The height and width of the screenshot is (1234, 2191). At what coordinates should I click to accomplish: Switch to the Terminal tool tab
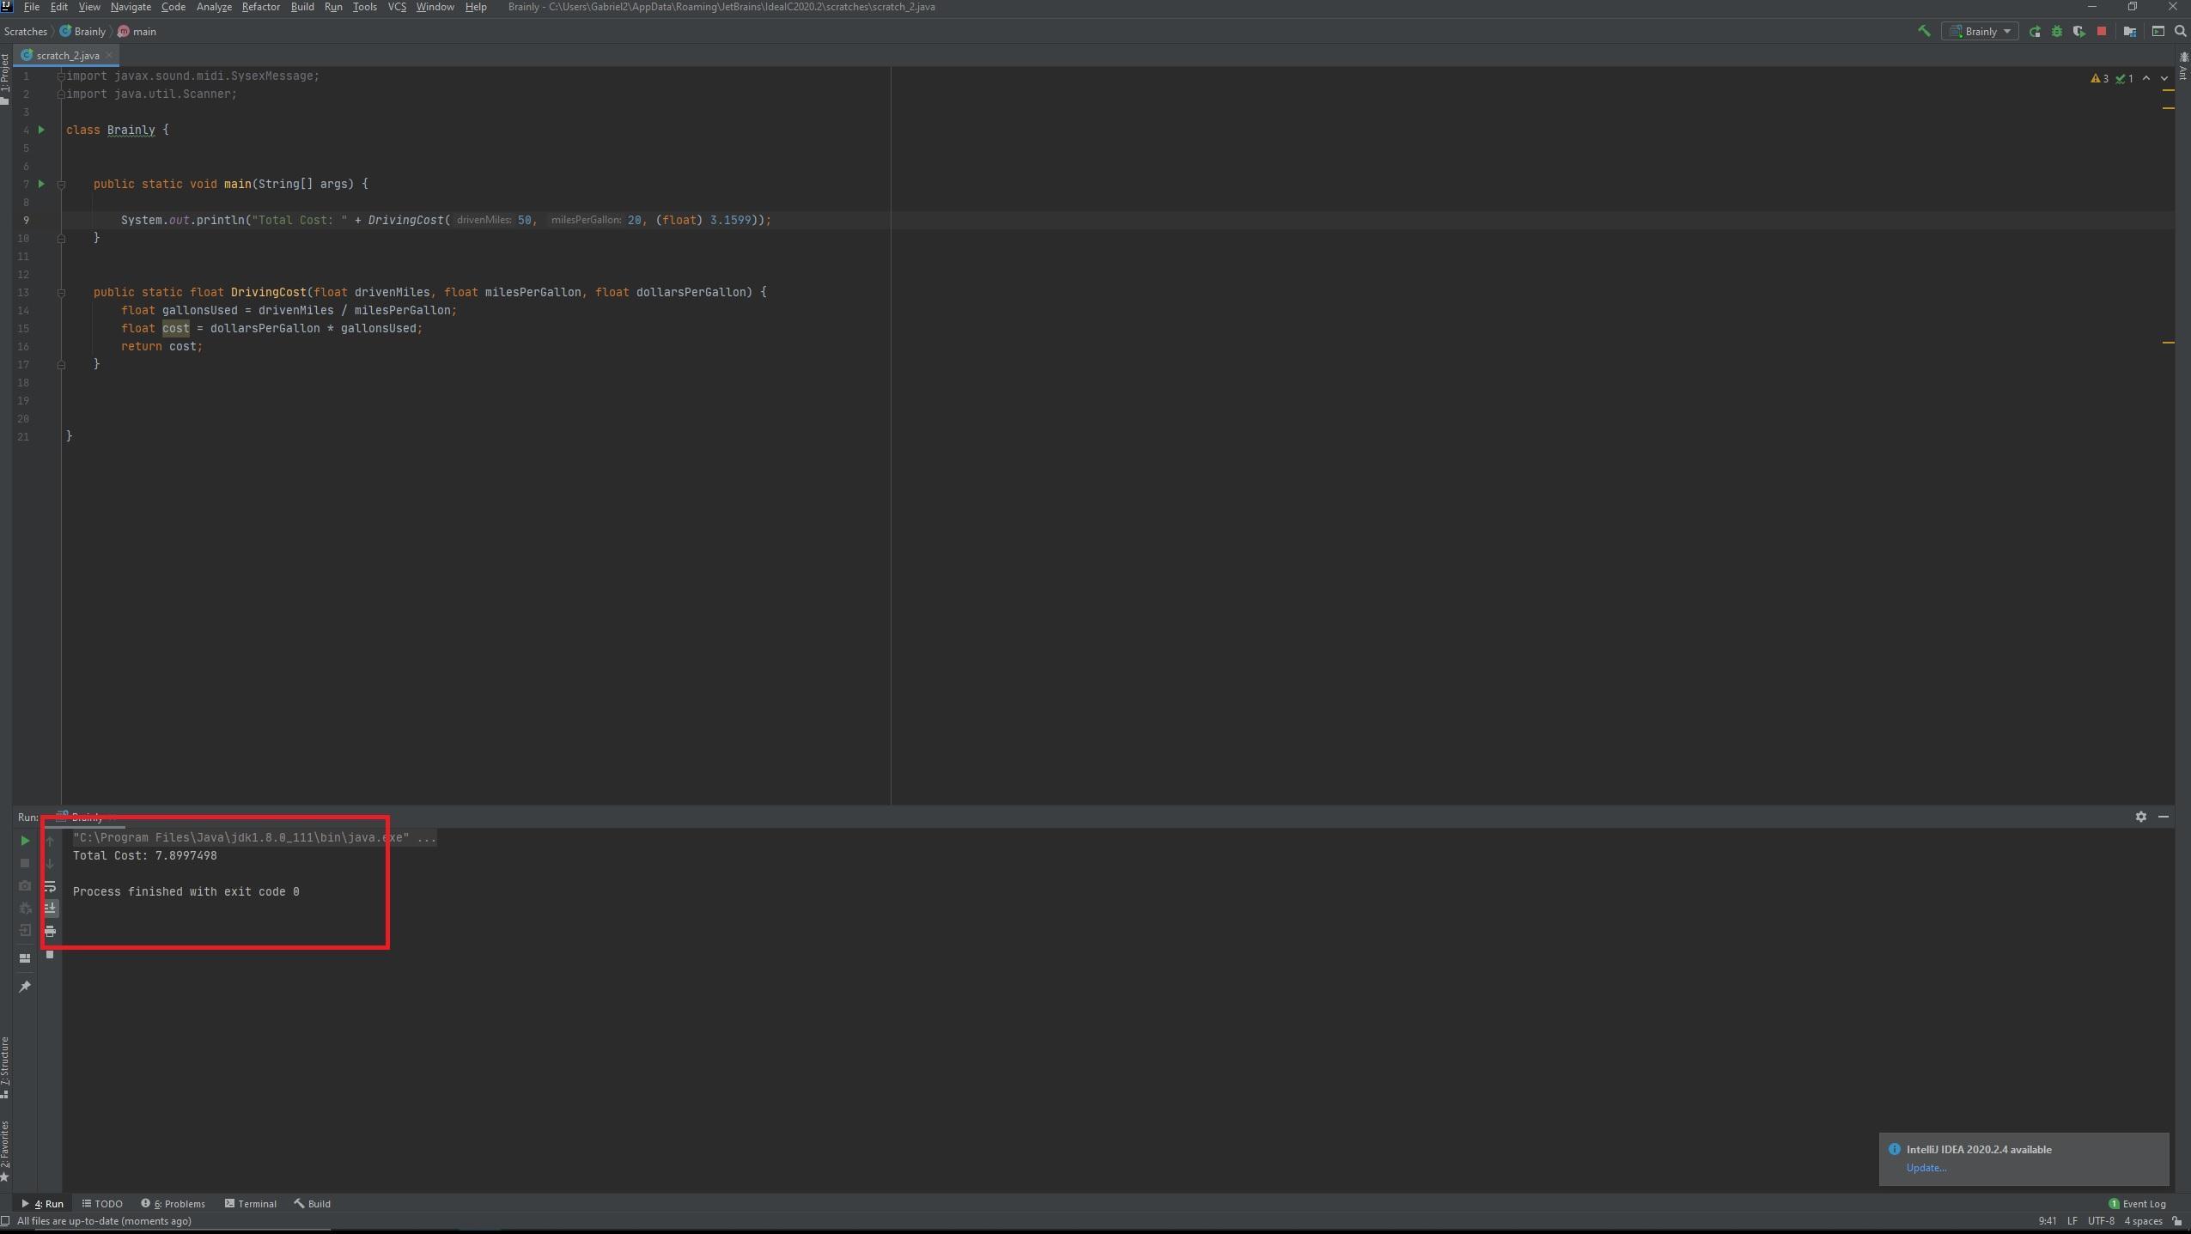pos(251,1203)
